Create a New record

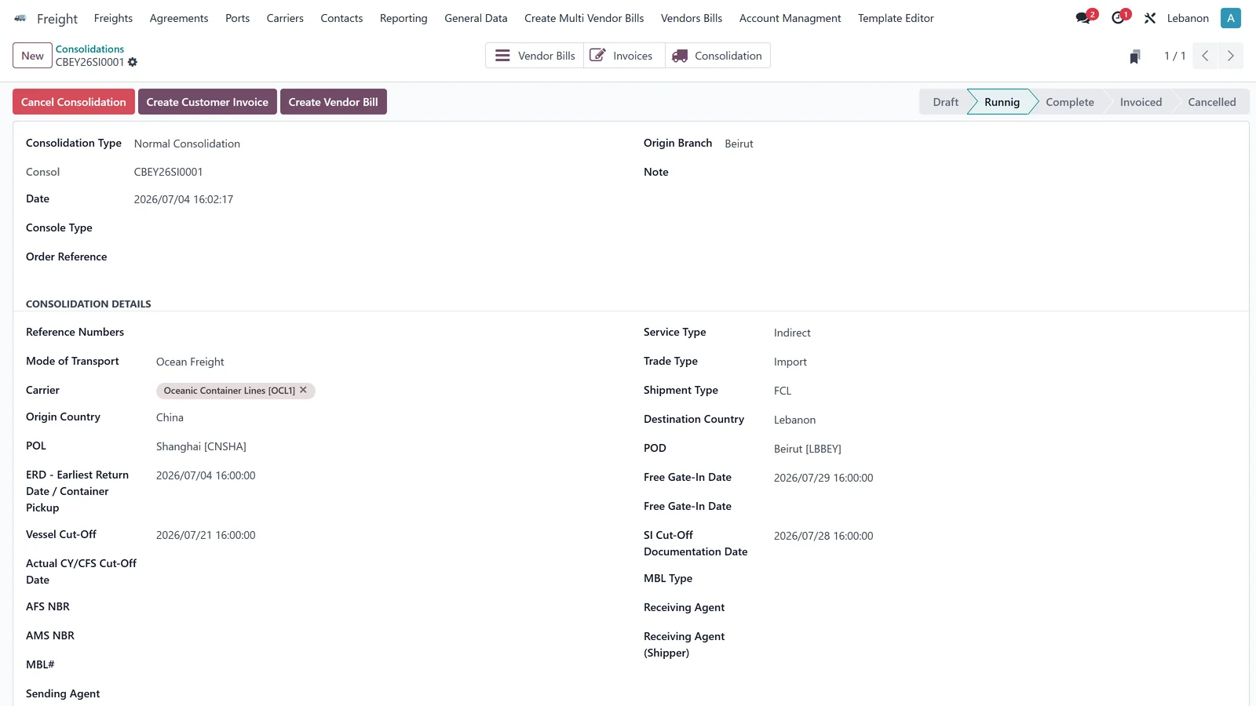coord(32,56)
